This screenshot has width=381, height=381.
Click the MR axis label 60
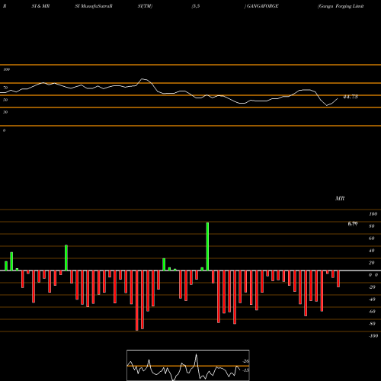click(x=372, y=239)
